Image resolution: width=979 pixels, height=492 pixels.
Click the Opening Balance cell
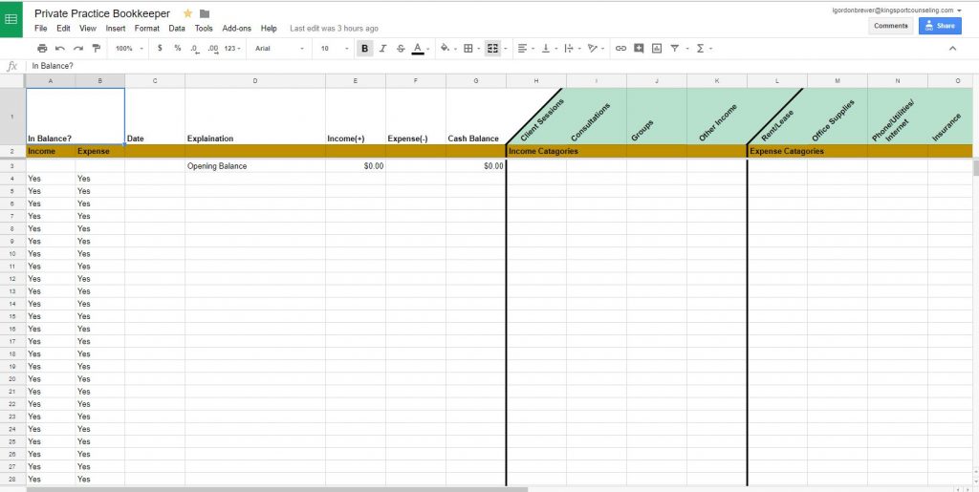tap(254, 166)
